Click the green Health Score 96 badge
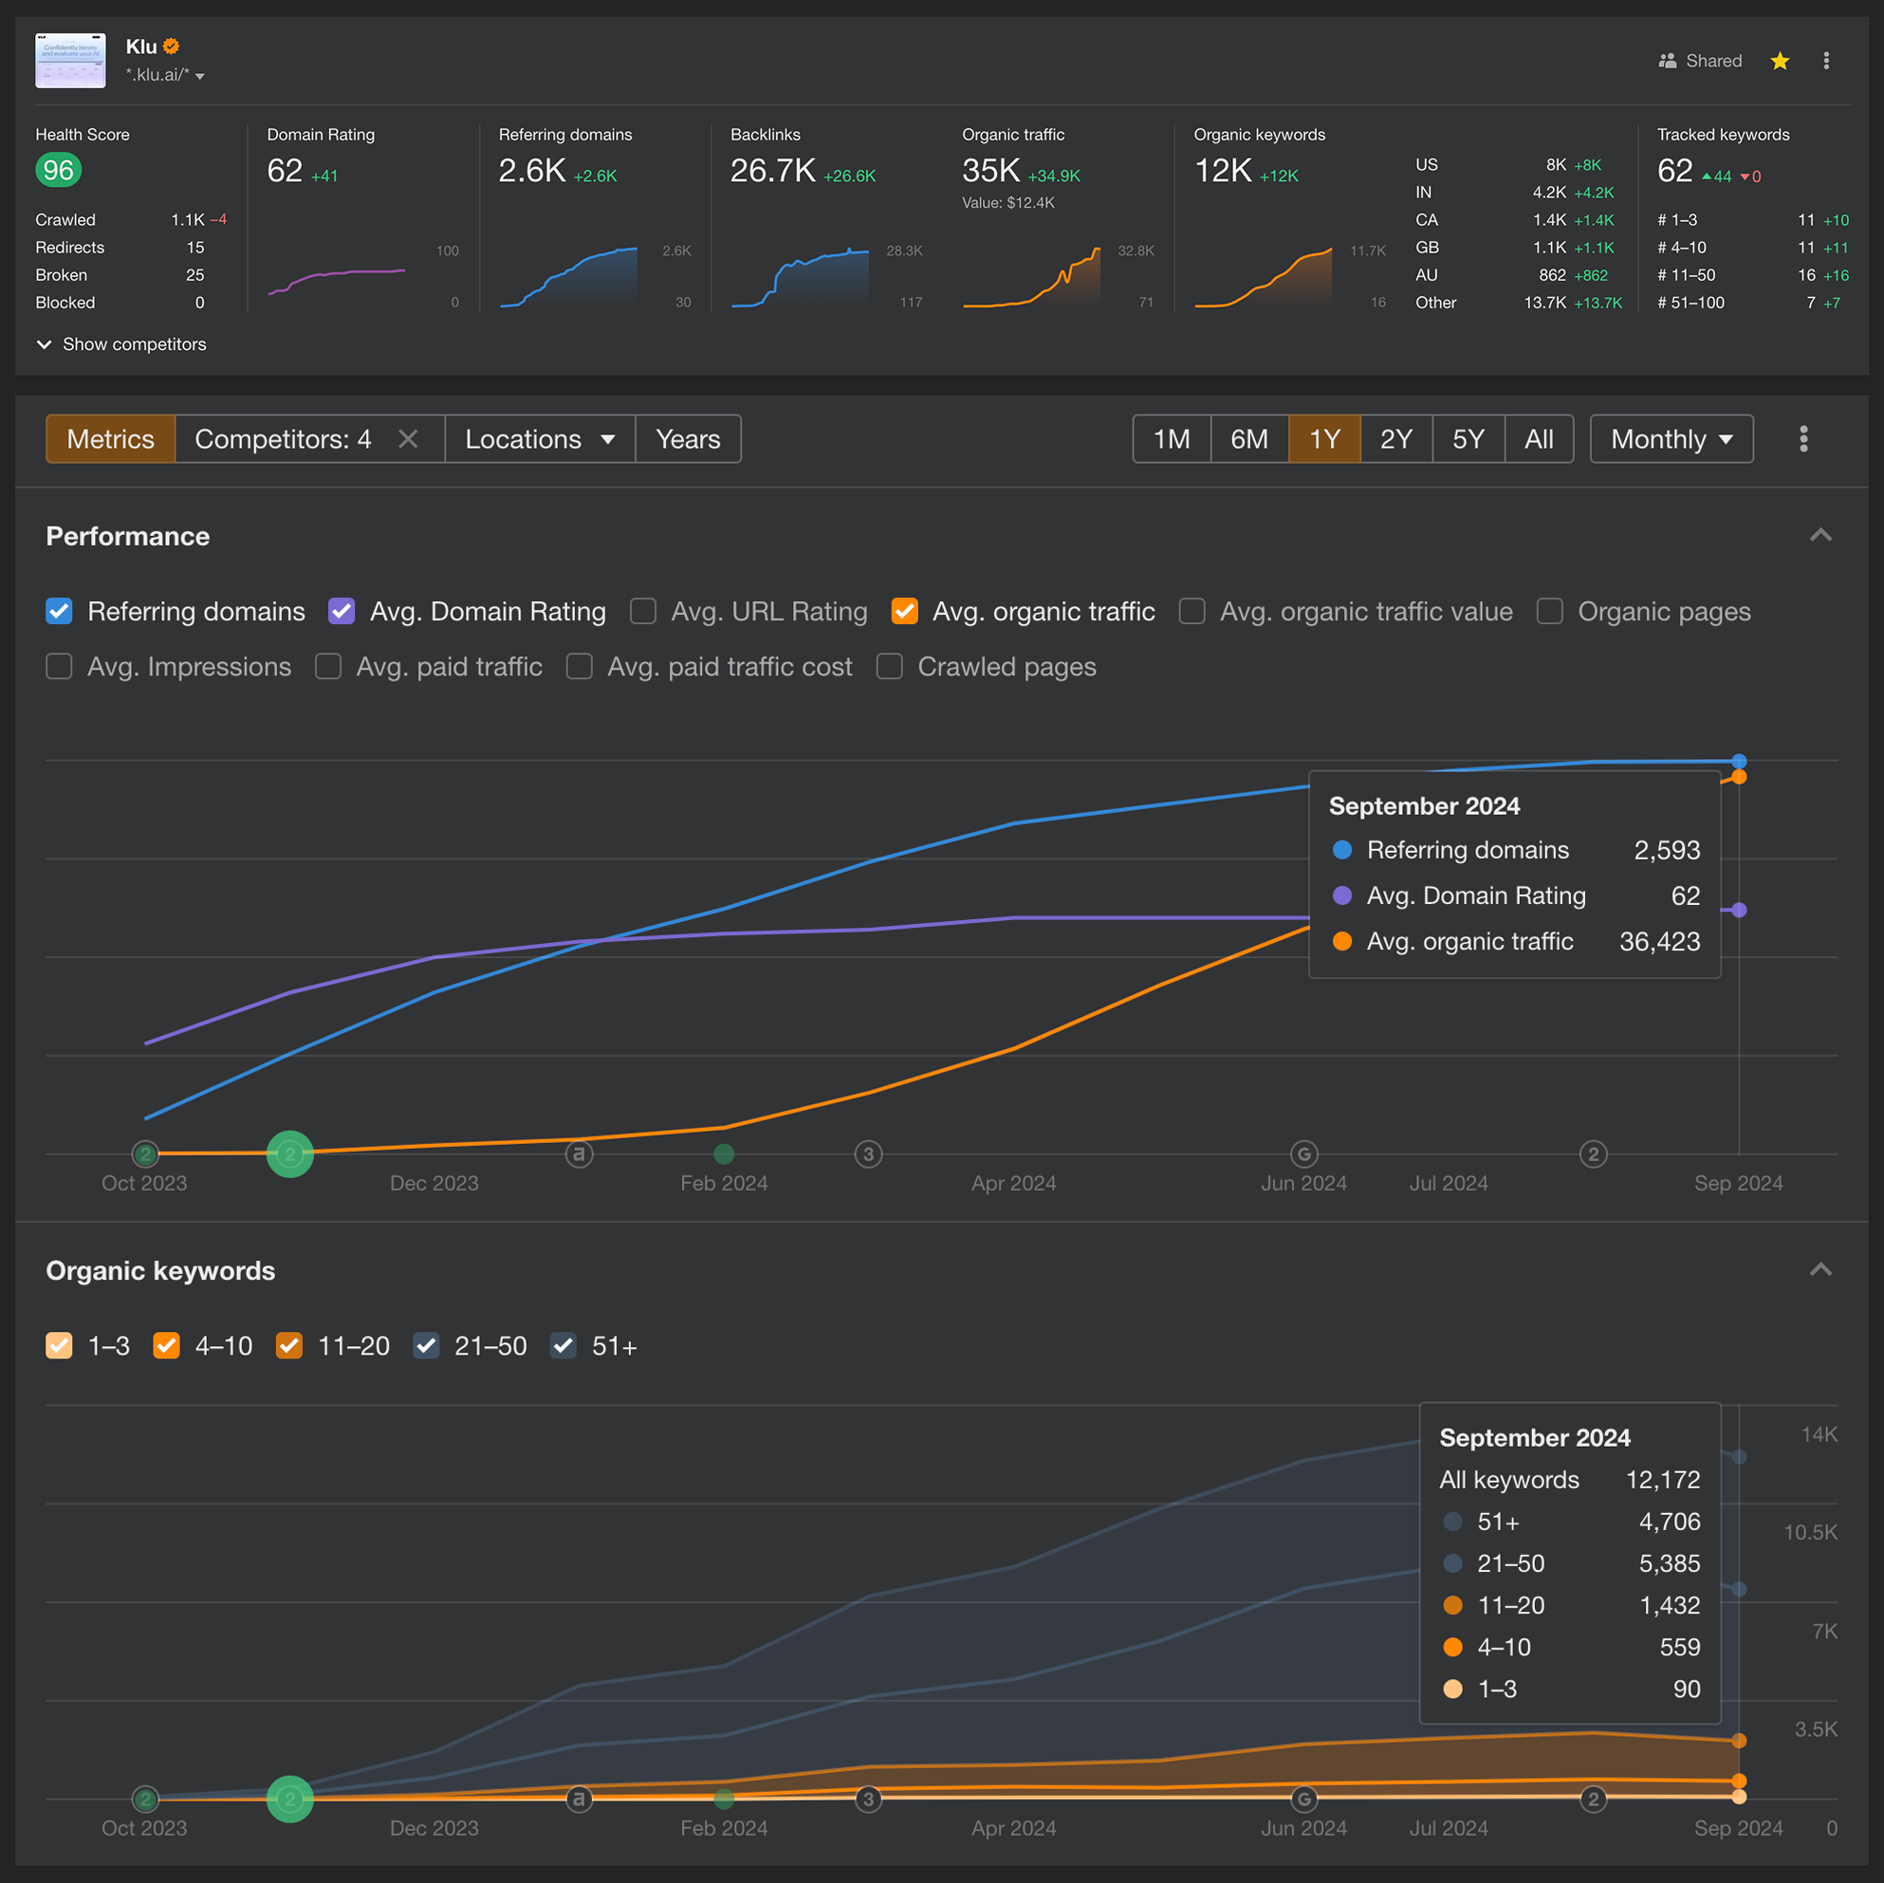 coord(59,171)
